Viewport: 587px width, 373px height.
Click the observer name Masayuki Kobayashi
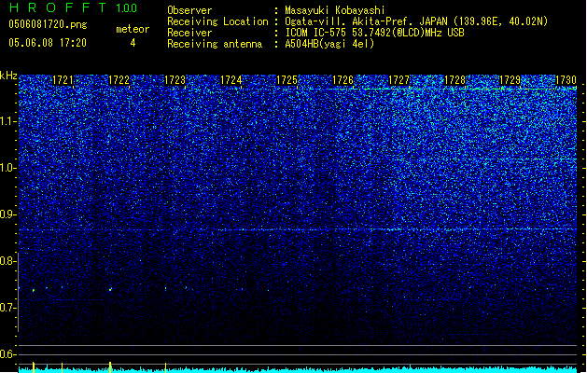pyautogui.click(x=335, y=10)
